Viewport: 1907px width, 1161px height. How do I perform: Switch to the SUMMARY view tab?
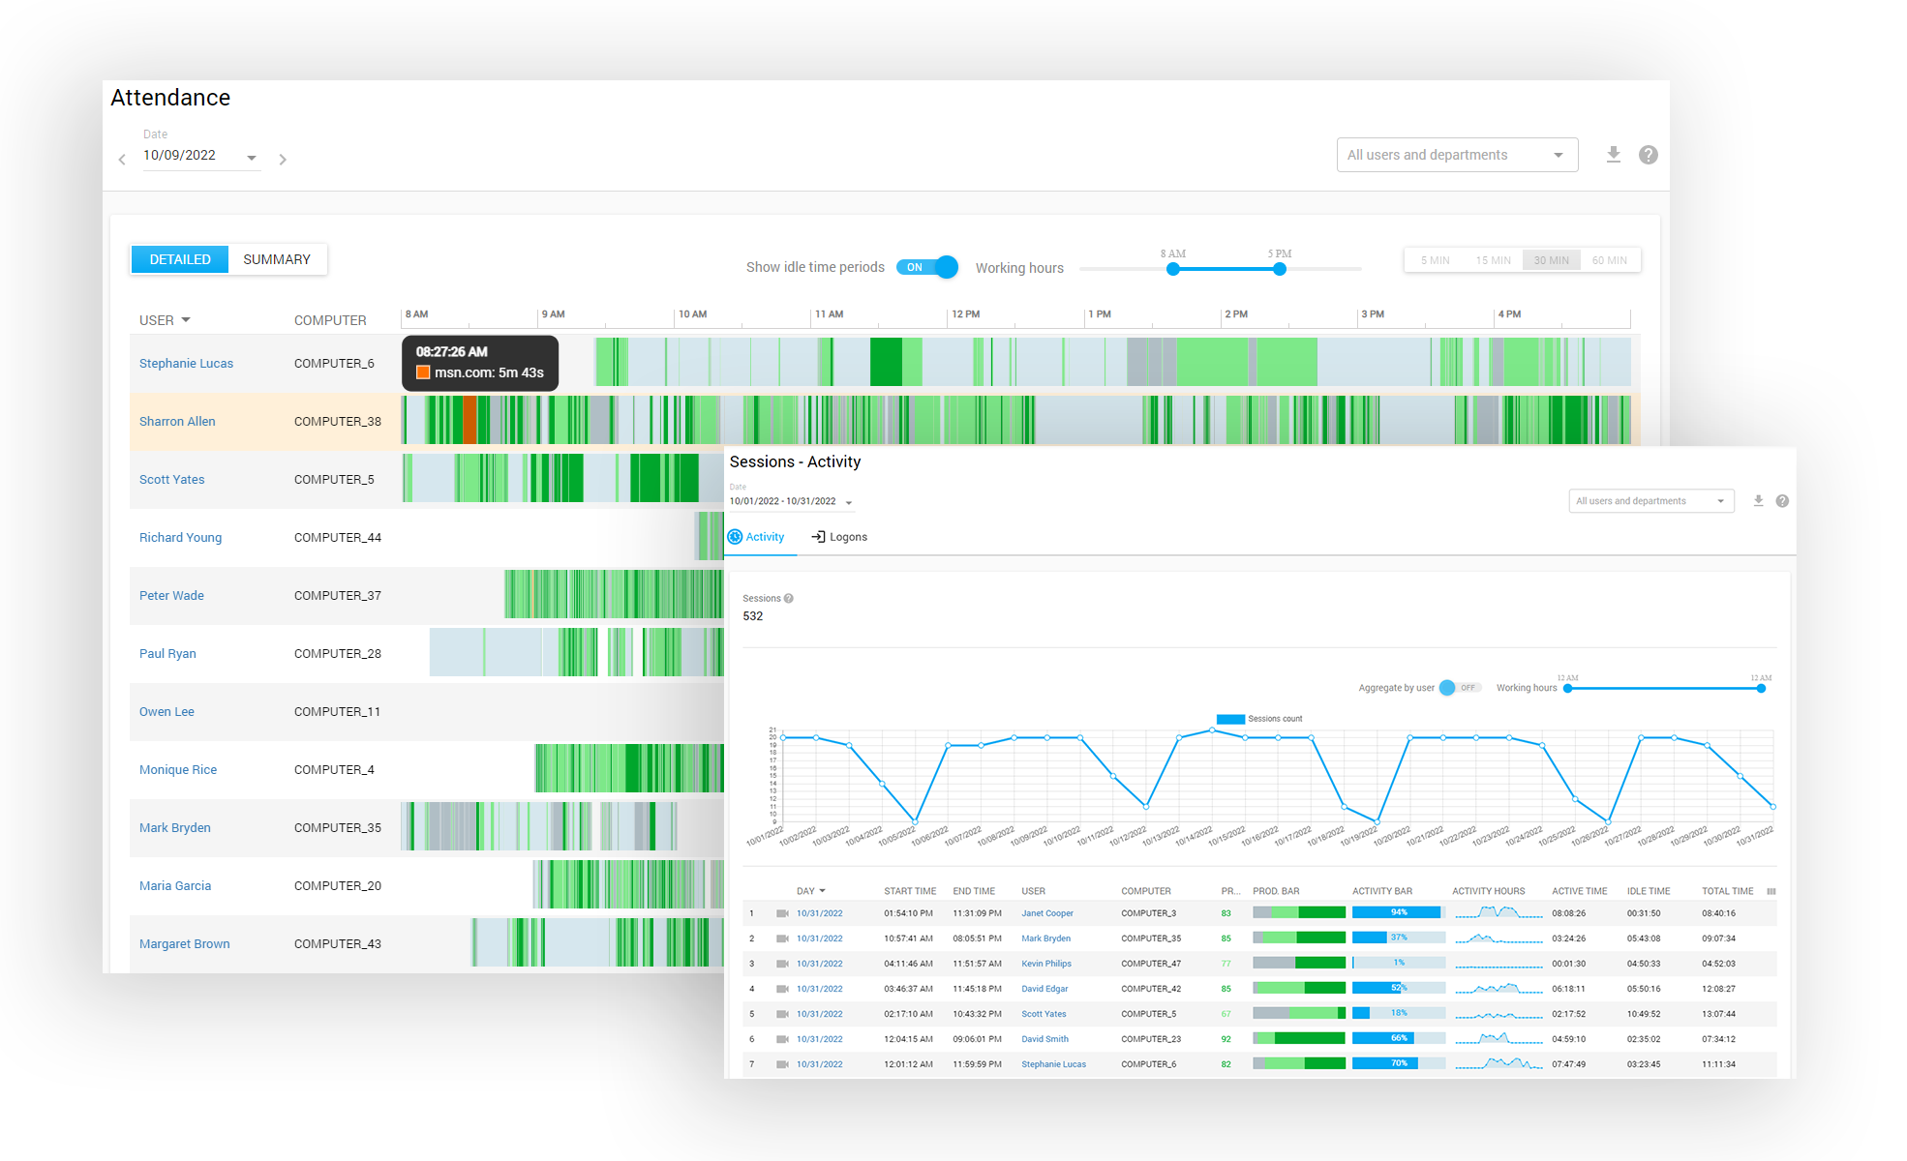pyautogui.click(x=277, y=259)
